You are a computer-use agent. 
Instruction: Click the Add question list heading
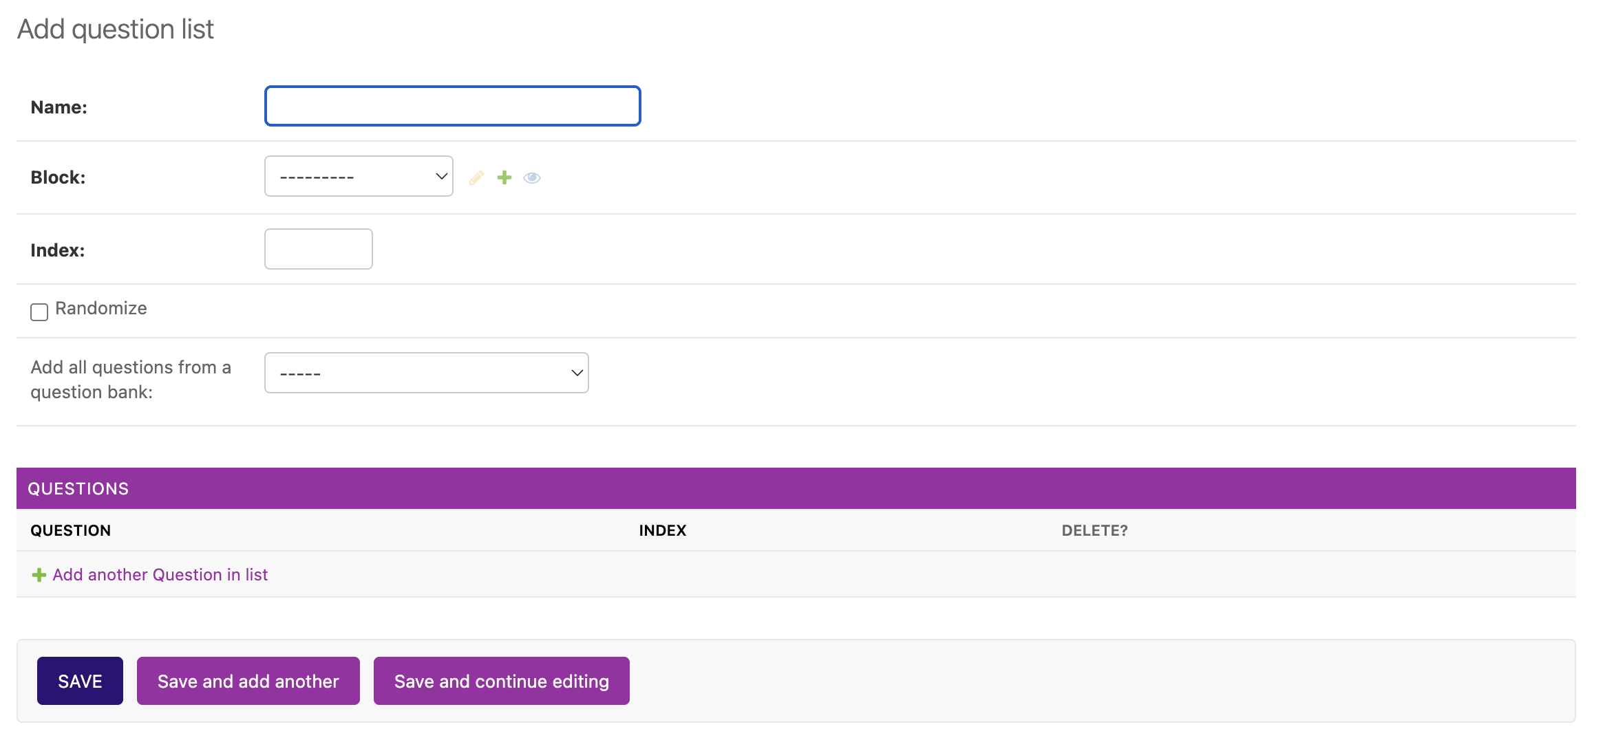(115, 30)
